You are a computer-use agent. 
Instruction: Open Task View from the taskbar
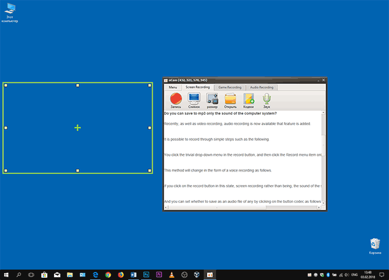(x=31, y=275)
